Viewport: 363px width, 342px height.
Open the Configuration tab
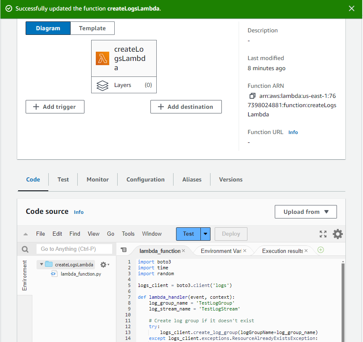pyautogui.click(x=145, y=179)
